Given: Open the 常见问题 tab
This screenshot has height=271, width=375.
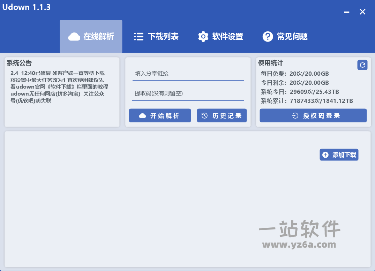Looking at the screenshot, I should tap(285, 36).
